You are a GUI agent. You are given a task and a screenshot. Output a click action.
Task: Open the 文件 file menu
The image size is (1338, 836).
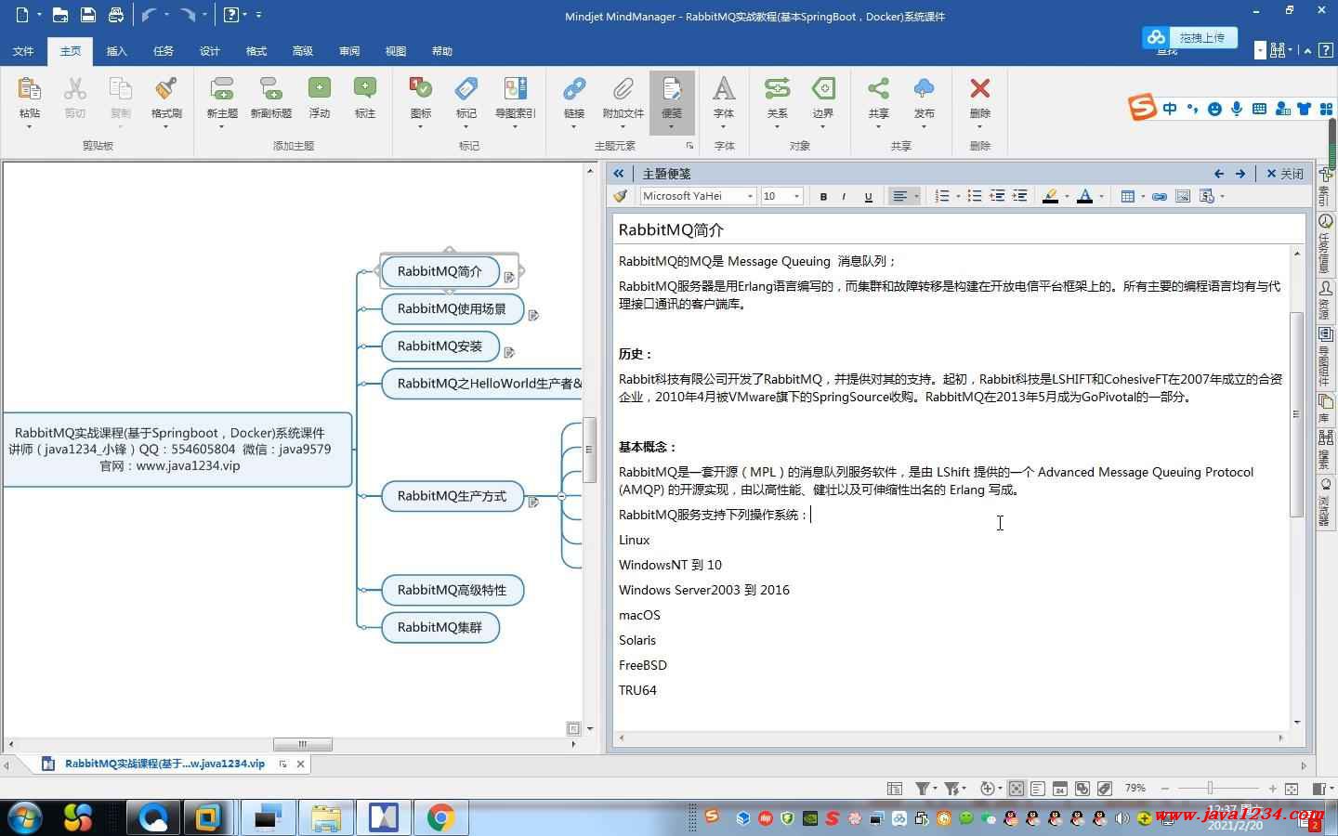coord(23,51)
